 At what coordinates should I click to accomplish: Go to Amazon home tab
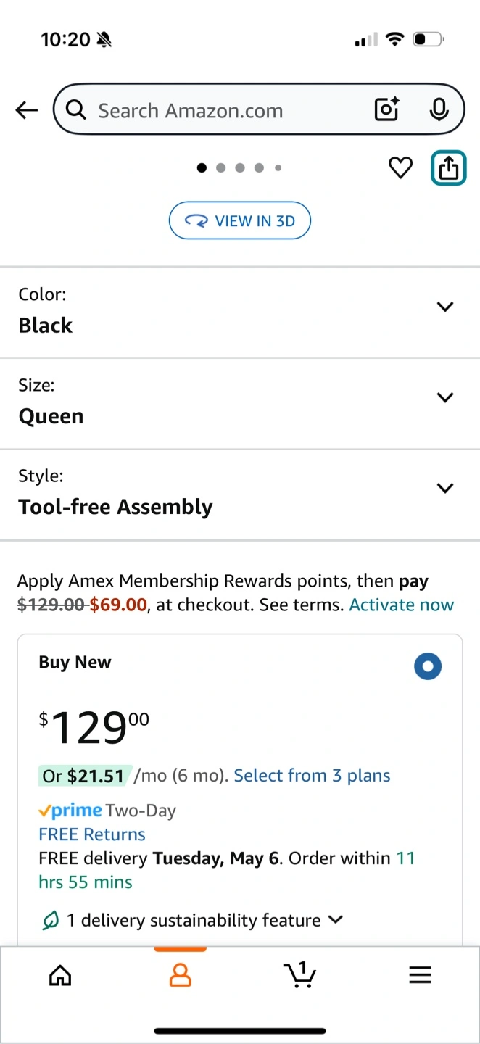(x=60, y=976)
